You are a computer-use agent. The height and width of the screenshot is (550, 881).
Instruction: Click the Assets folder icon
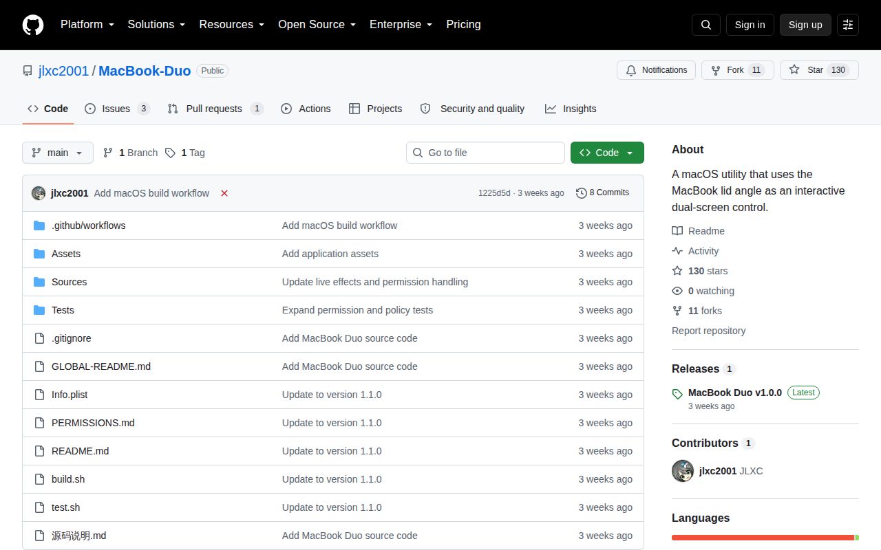coord(39,254)
